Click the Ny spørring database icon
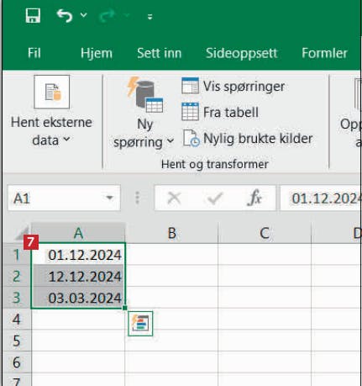Viewport: 362px width, 386px height. pyautogui.click(x=145, y=94)
